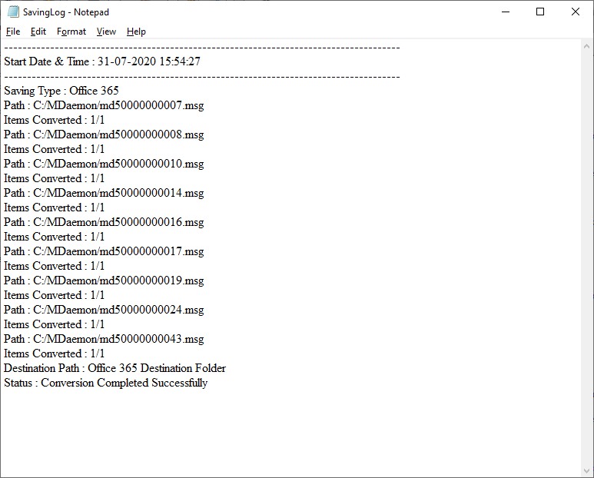Open the File menu
Image resolution: width=594 pixels, height=478 pixels.
click(13, 32)
